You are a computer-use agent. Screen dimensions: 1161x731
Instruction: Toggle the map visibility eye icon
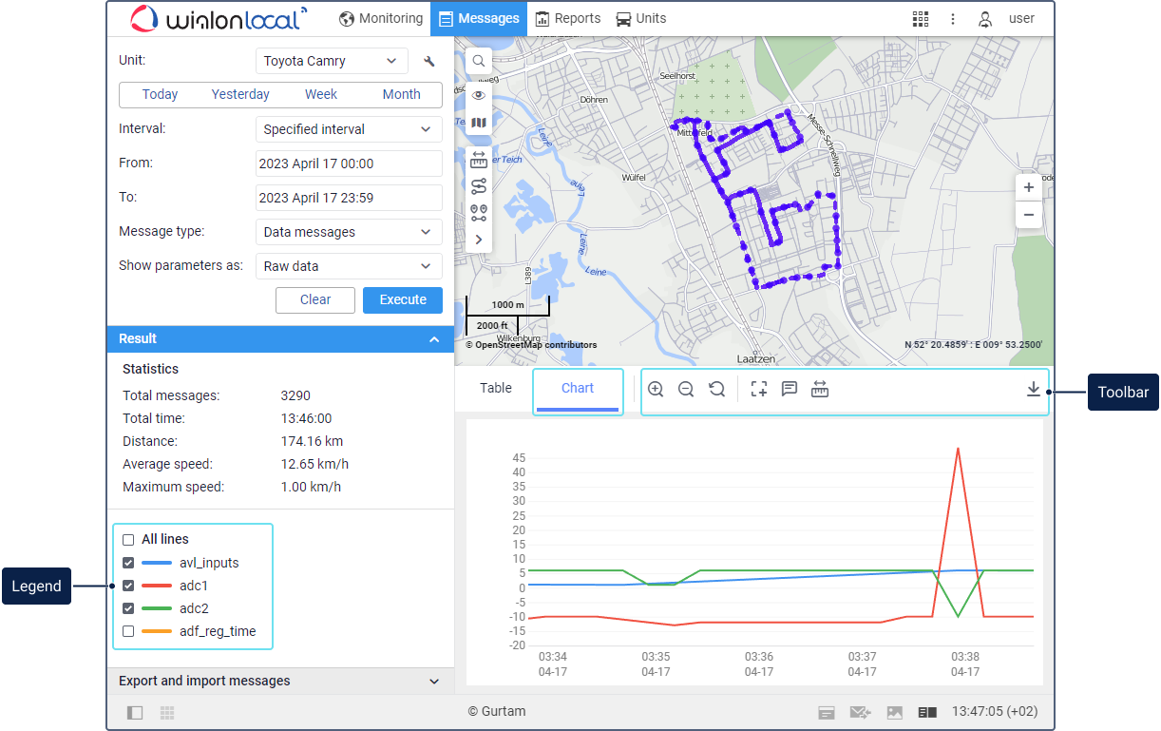coord(479,95)
